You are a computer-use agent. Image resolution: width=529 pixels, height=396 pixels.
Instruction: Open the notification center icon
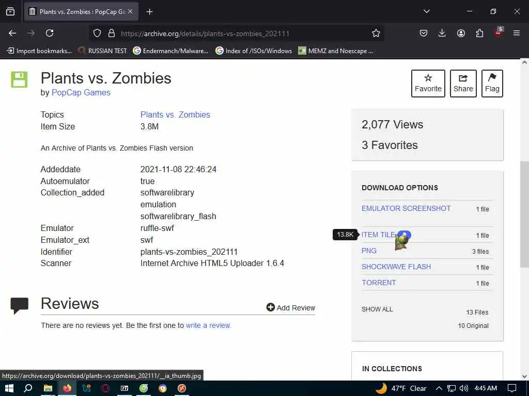512,388
